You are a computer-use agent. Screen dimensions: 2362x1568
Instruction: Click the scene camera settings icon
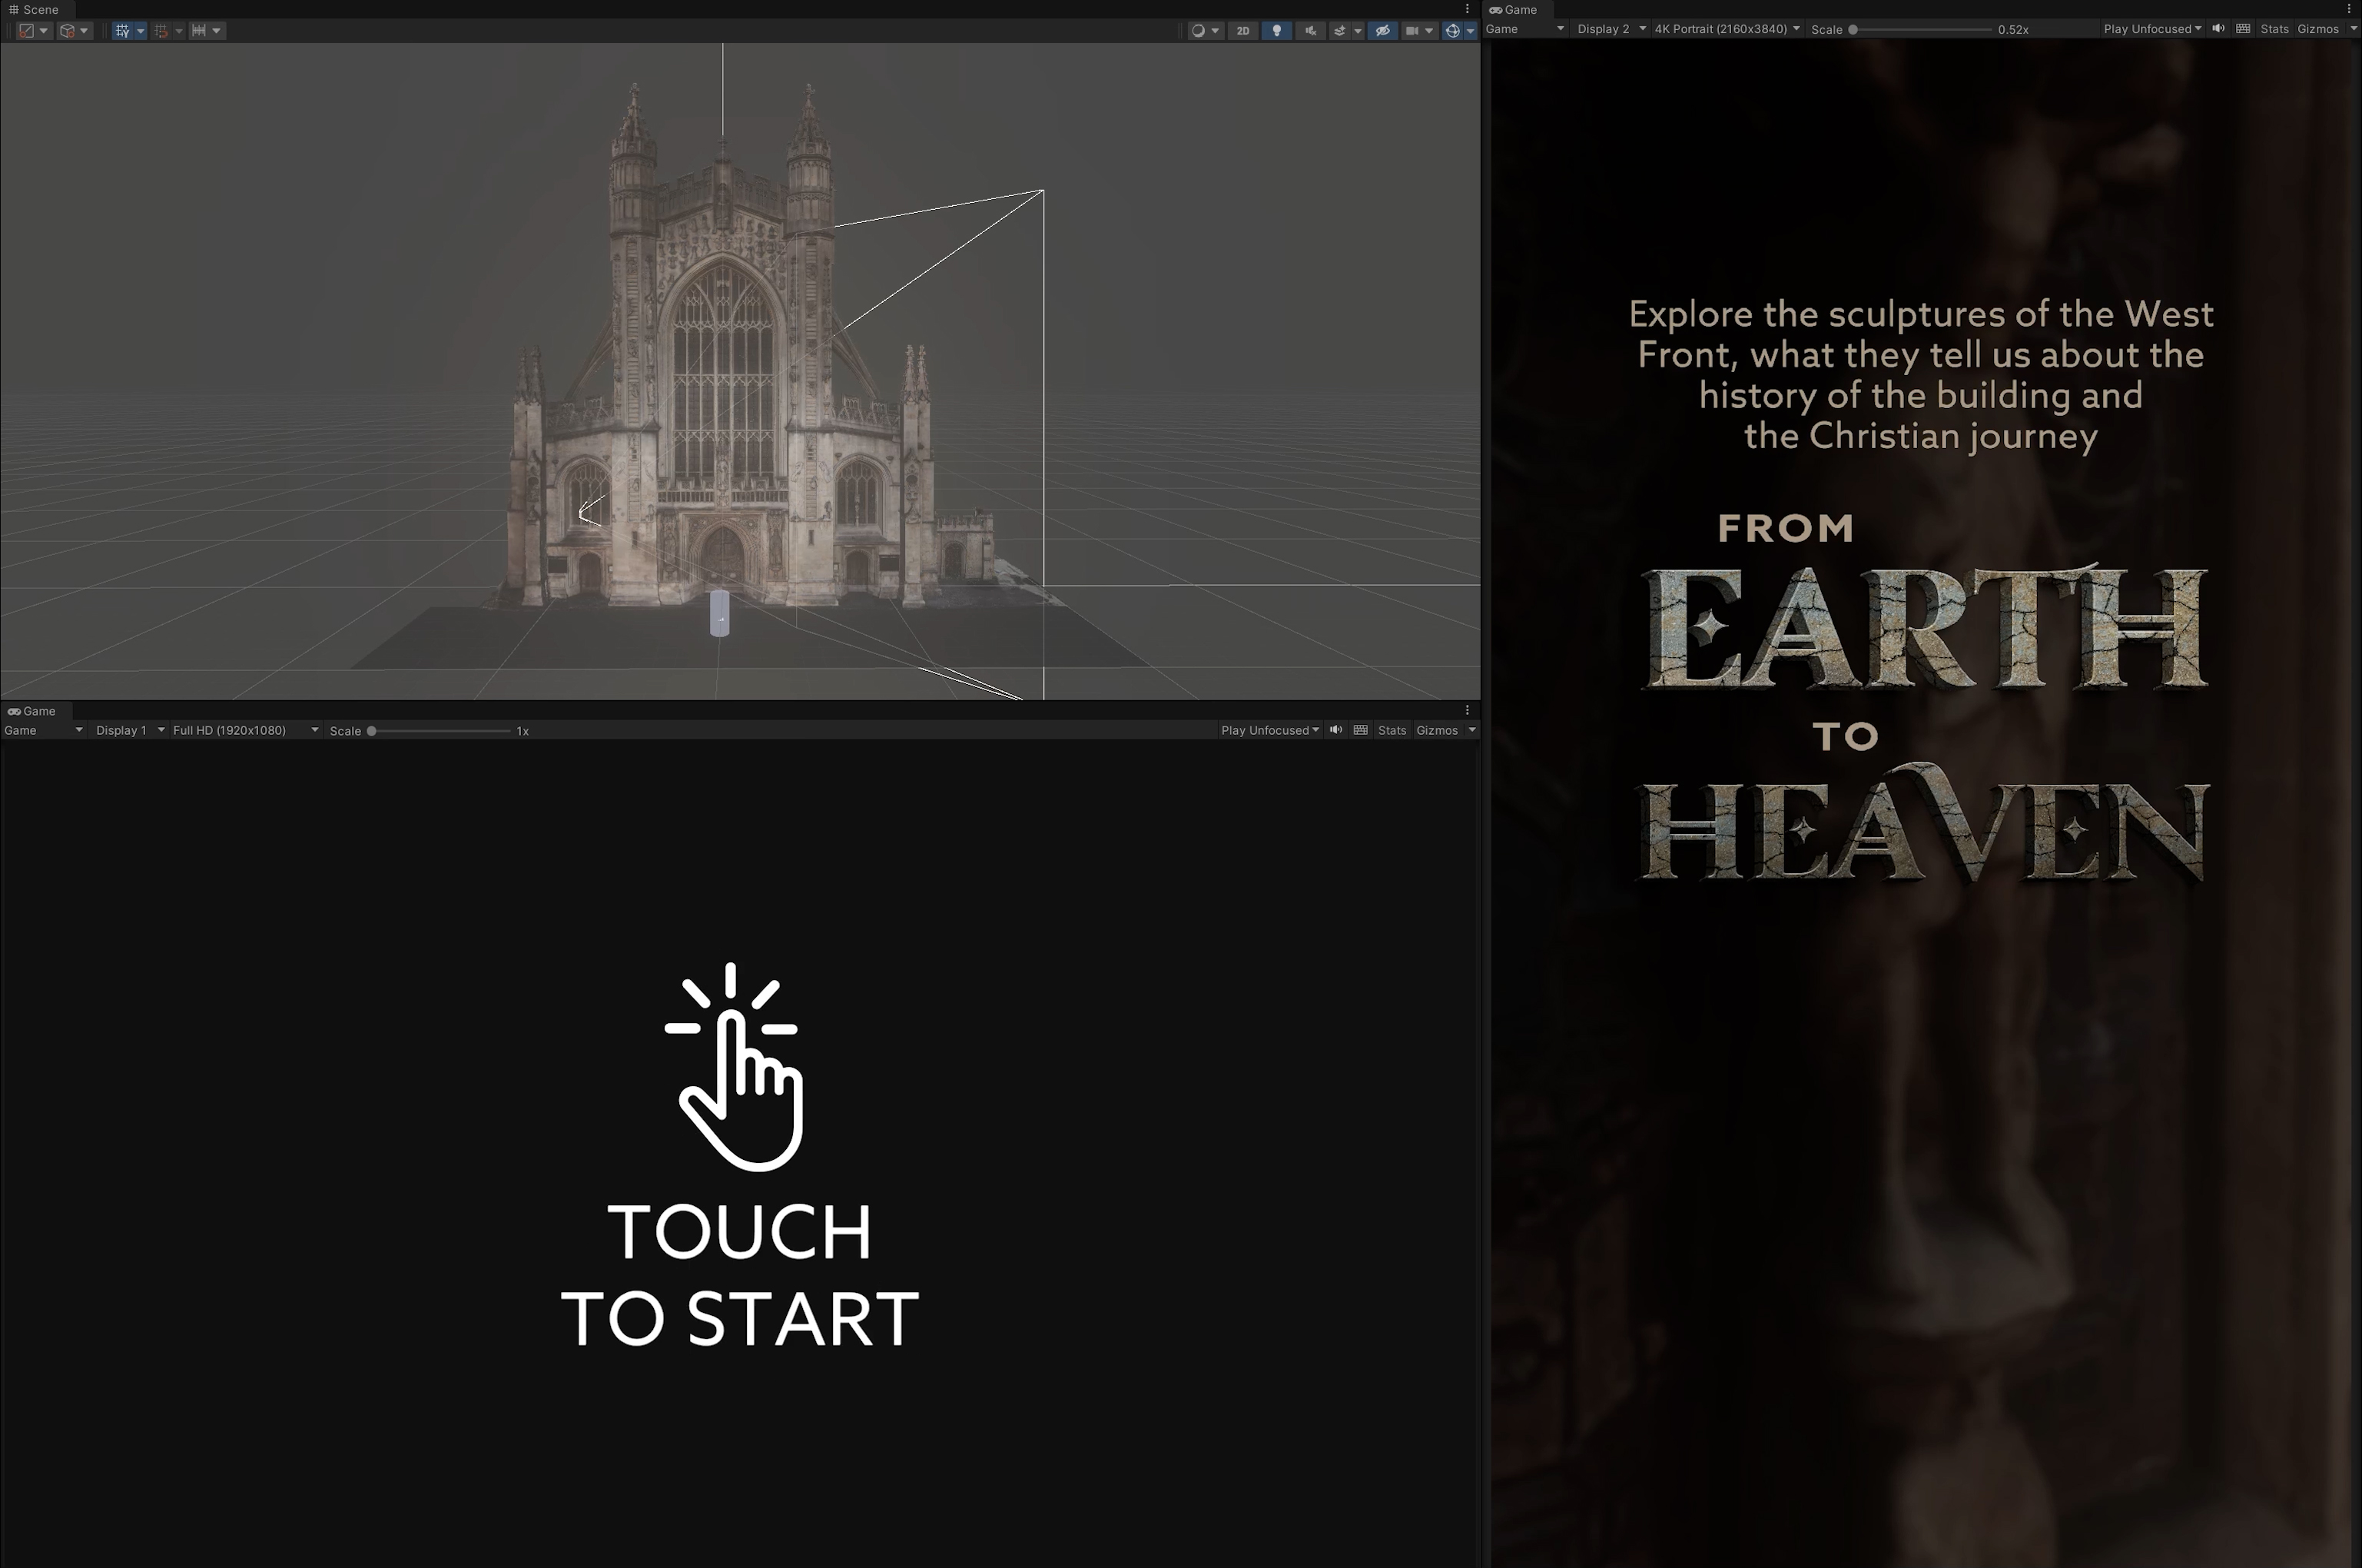click(x=1412, y=31)
